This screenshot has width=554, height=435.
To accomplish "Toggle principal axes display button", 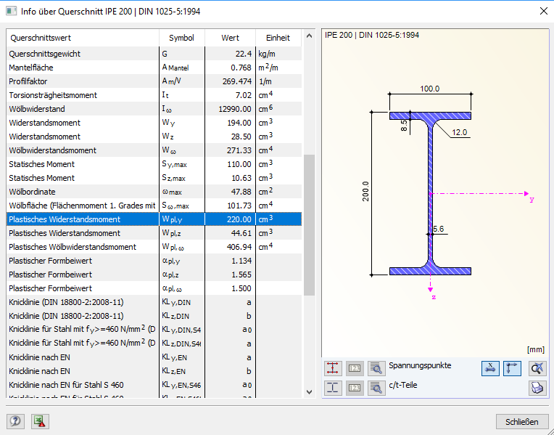I will 490,368.
